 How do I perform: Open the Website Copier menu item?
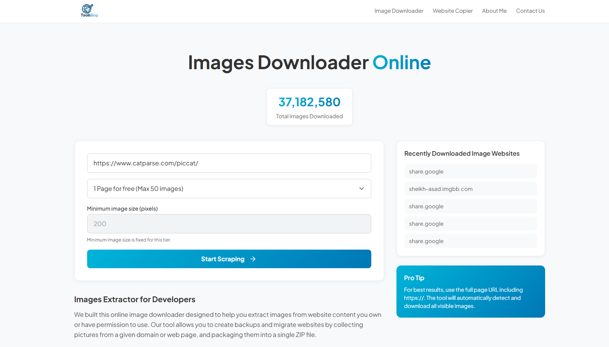(x=453, y=11)
